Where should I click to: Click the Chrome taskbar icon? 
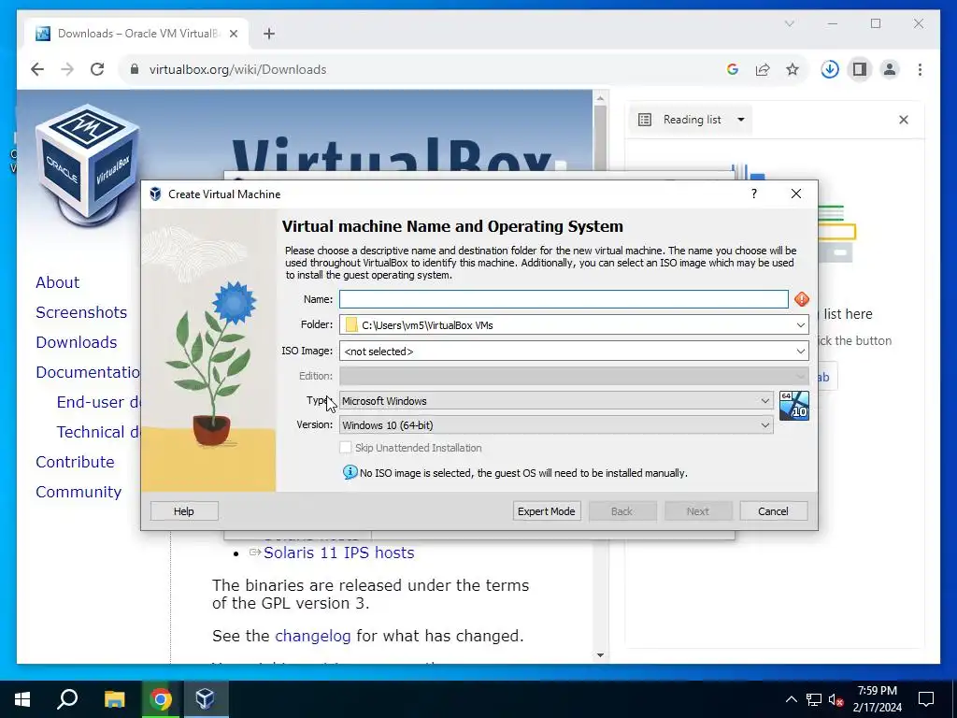coord(161,699)
